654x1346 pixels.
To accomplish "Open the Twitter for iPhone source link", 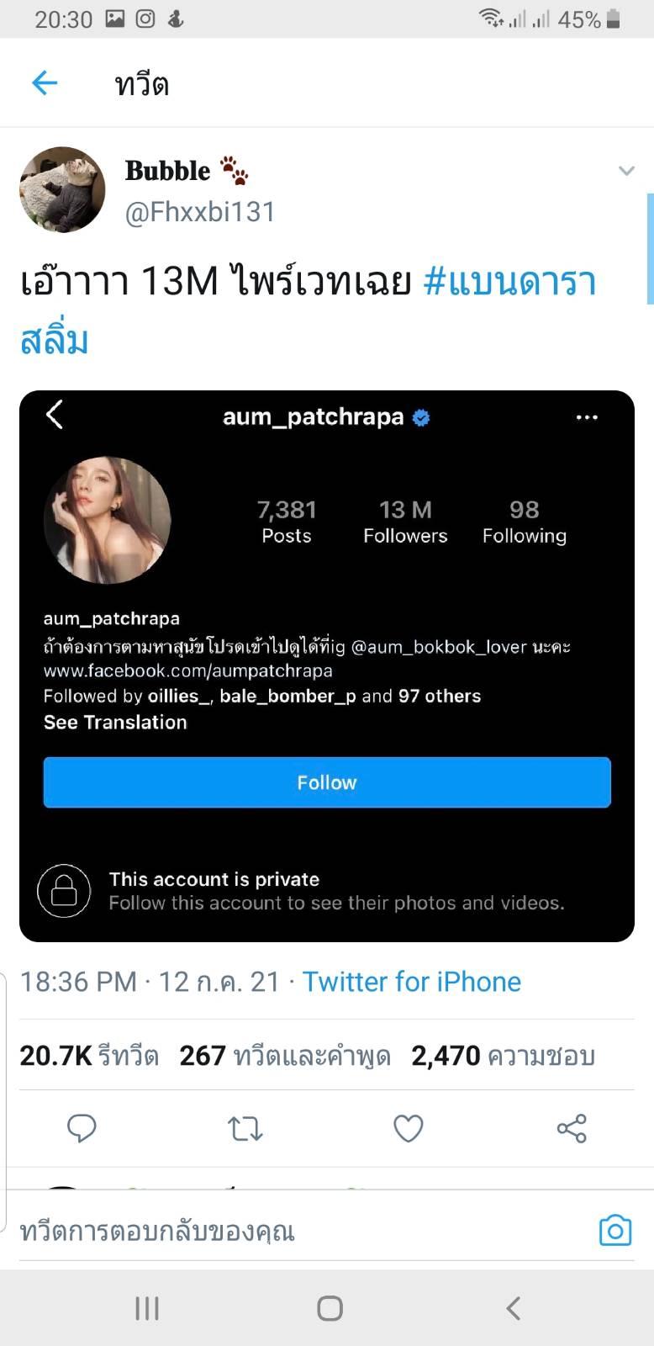I will [x=412, y=982].
